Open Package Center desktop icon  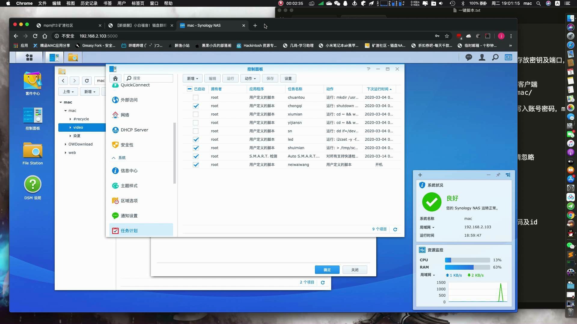pos(32,83)
